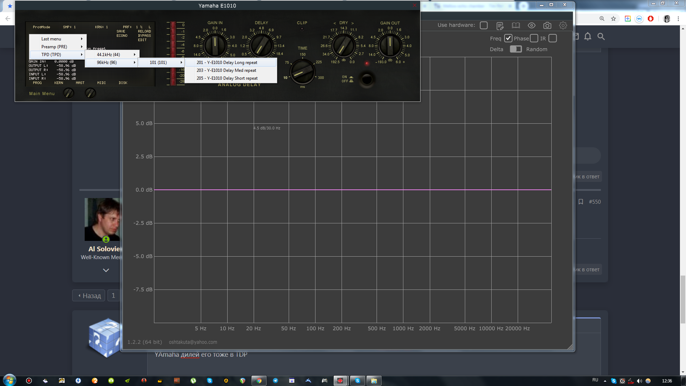Click the RU language indicator
Screen dimensions: 686x386
coord(595,380)
